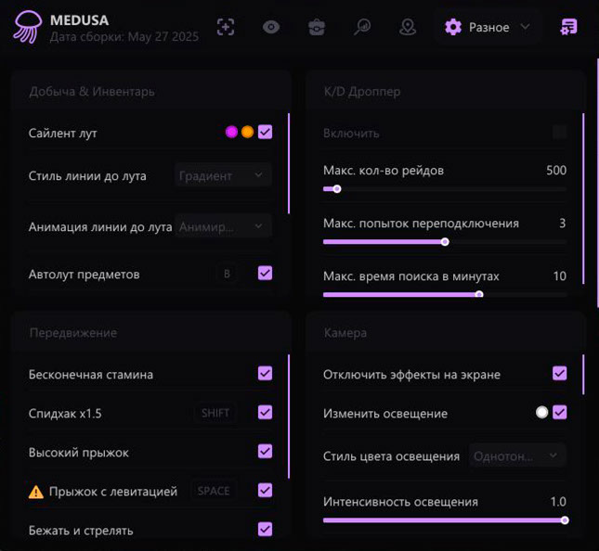Expand the Стиль линии до лута dropdown

(x=223, y=175)
